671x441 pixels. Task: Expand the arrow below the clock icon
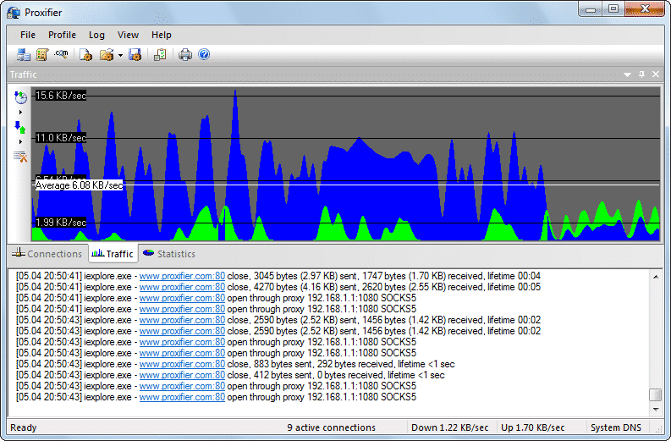20,112
